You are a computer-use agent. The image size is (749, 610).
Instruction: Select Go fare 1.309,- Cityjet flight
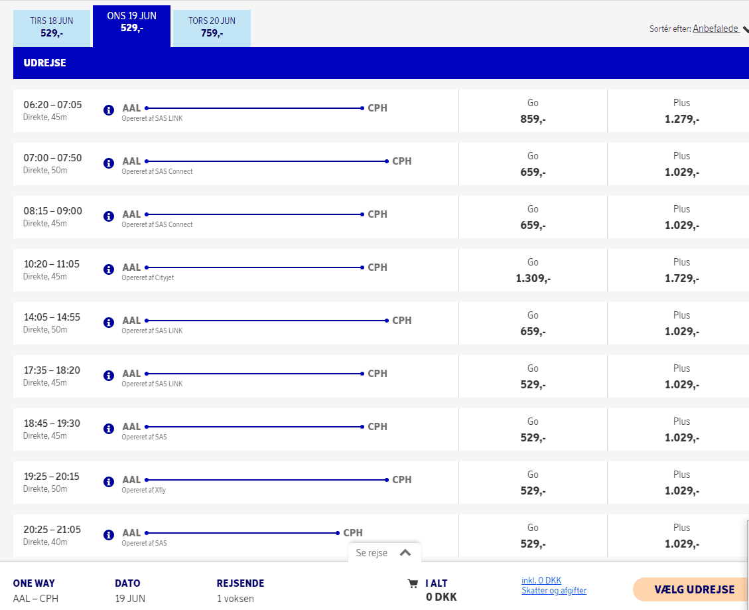point(533,271)
